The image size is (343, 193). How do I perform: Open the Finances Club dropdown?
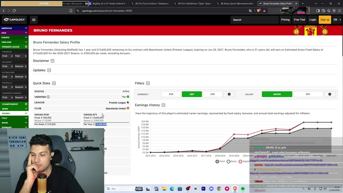[x=7, y=56]
